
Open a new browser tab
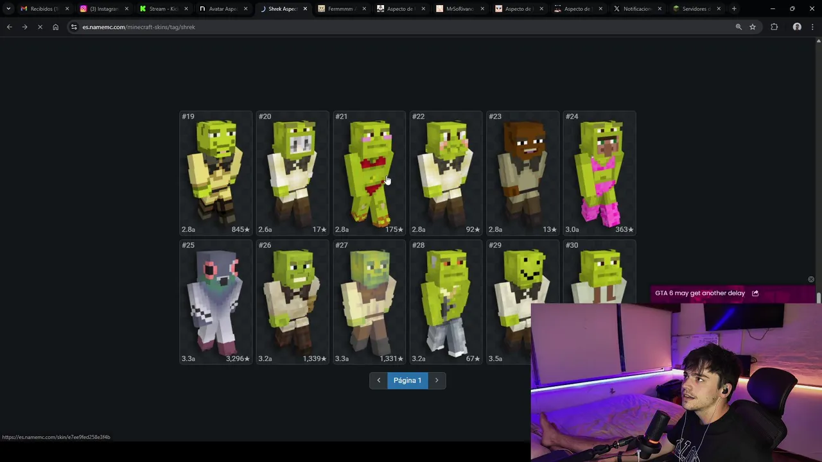pos(734,9)
